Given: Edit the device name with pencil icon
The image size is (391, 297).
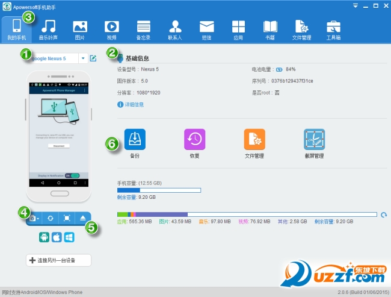Looking at the screenshot, I should coord(93,58).
